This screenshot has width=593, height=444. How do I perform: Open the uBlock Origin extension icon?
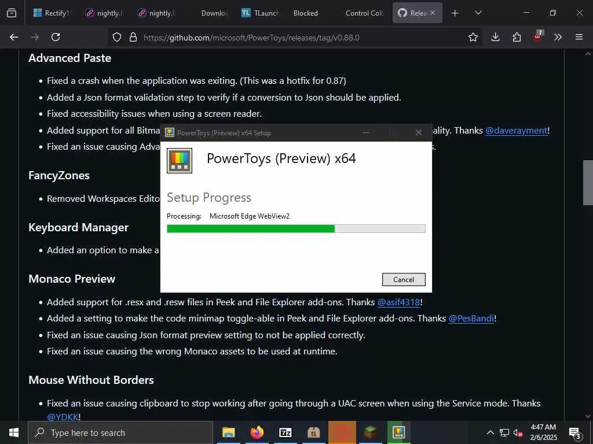[538, 36]
